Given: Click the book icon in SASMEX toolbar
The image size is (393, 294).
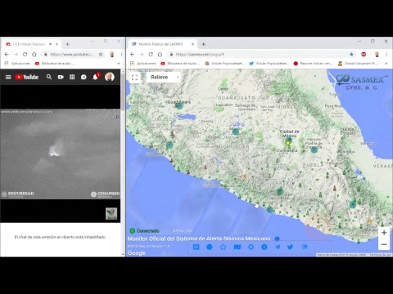Looking at the screenshot, I should [196, 247].
